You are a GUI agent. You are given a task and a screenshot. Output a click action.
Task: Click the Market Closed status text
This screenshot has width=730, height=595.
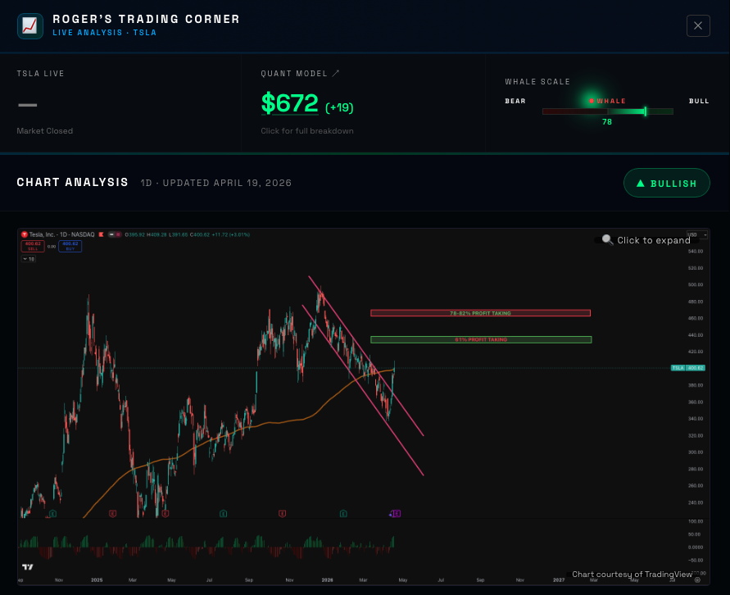[x=45, y=131]
